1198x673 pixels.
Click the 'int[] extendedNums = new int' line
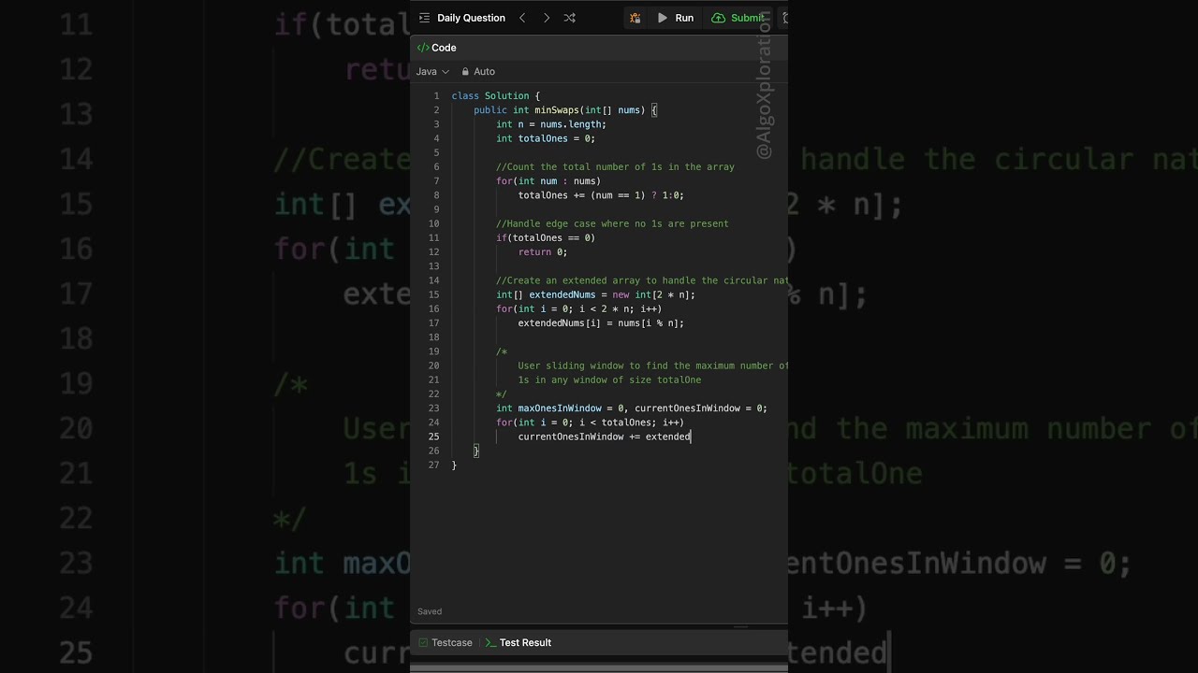[595, 294]
